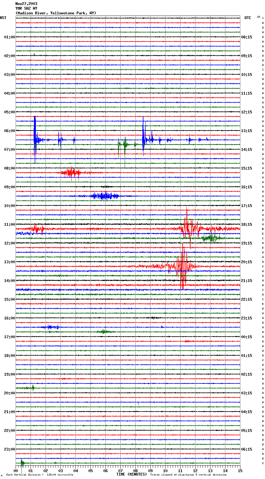The height and width of the screenshot is (479, 265).
Task: Click the Madison River, Yellowstone Park, WY title
Action: (x=56, y=13)
